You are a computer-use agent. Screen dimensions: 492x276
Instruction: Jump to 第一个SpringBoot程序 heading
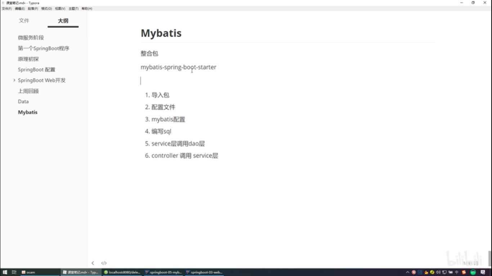point(44,48)
